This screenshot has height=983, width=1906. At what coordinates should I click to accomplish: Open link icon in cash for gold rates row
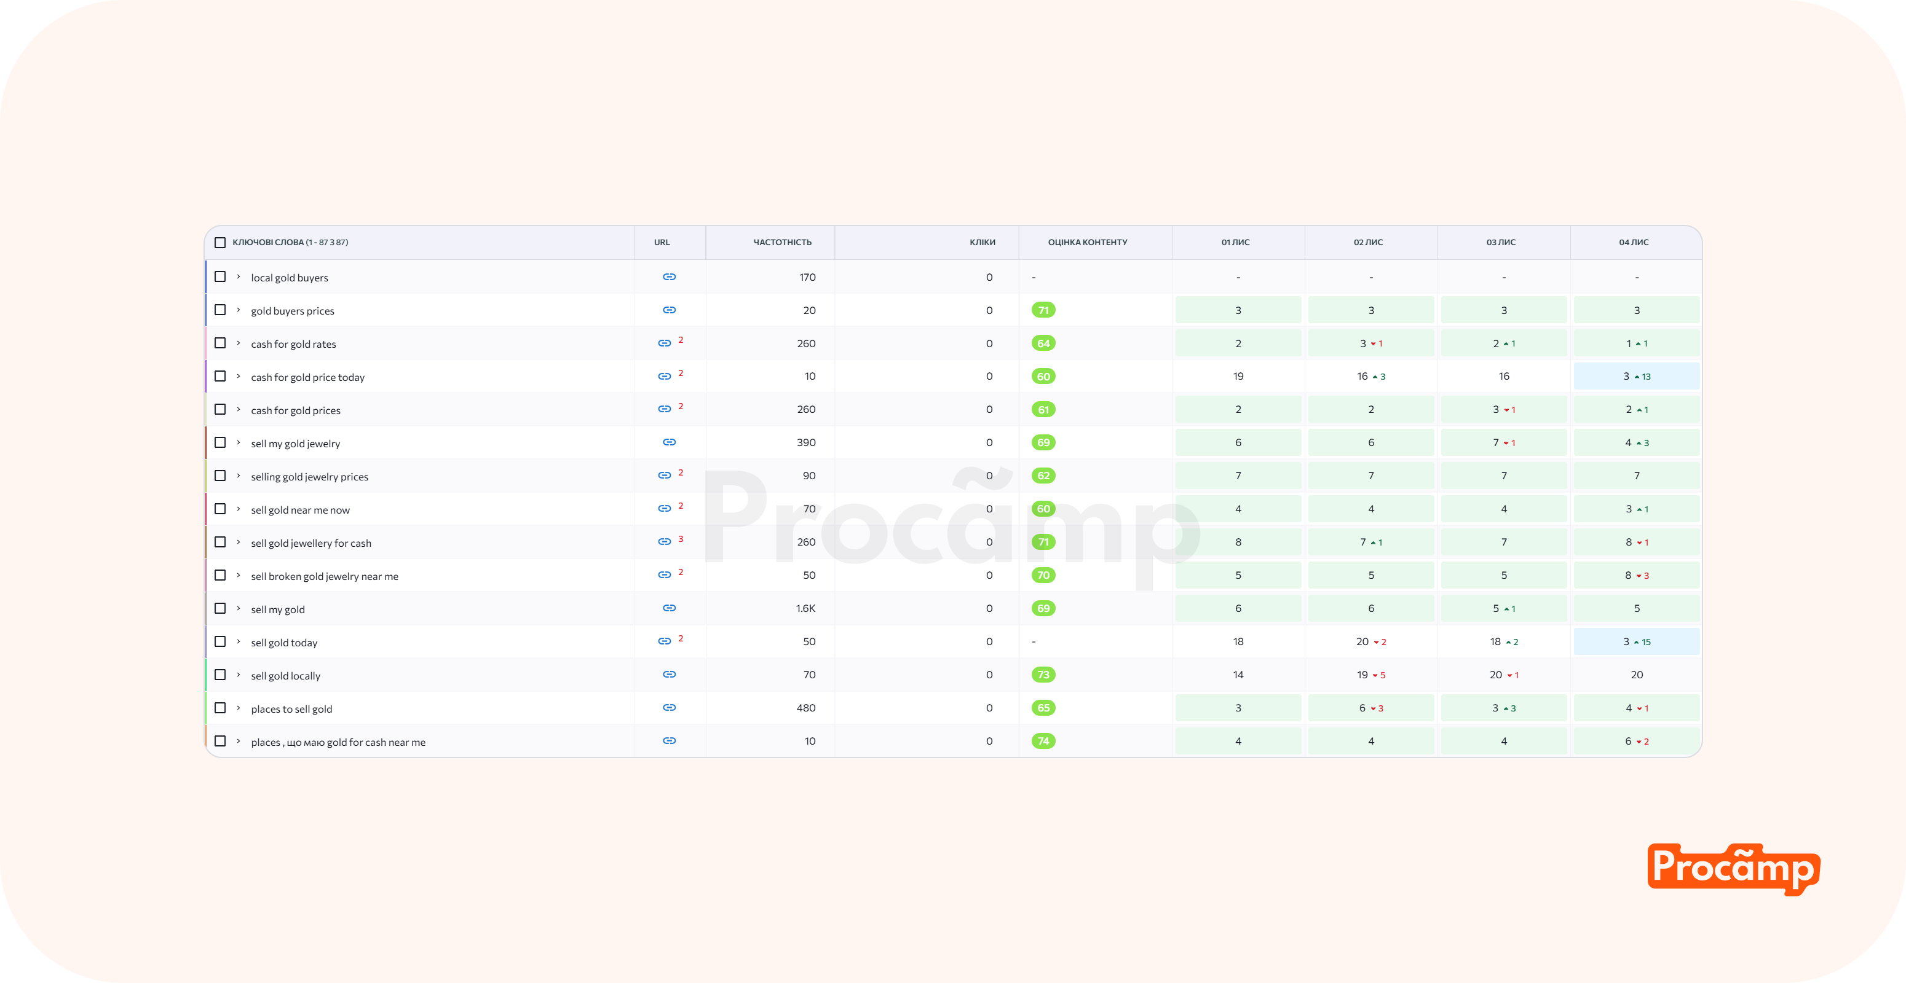point(665,343)
